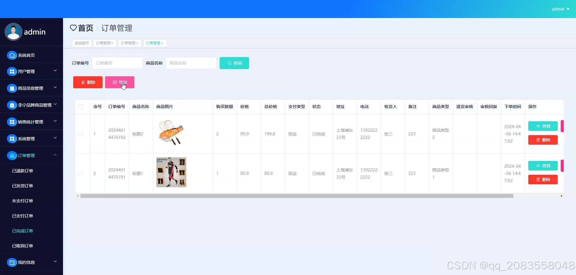Click the card icon beside 我的信息

tap(12, 262)
